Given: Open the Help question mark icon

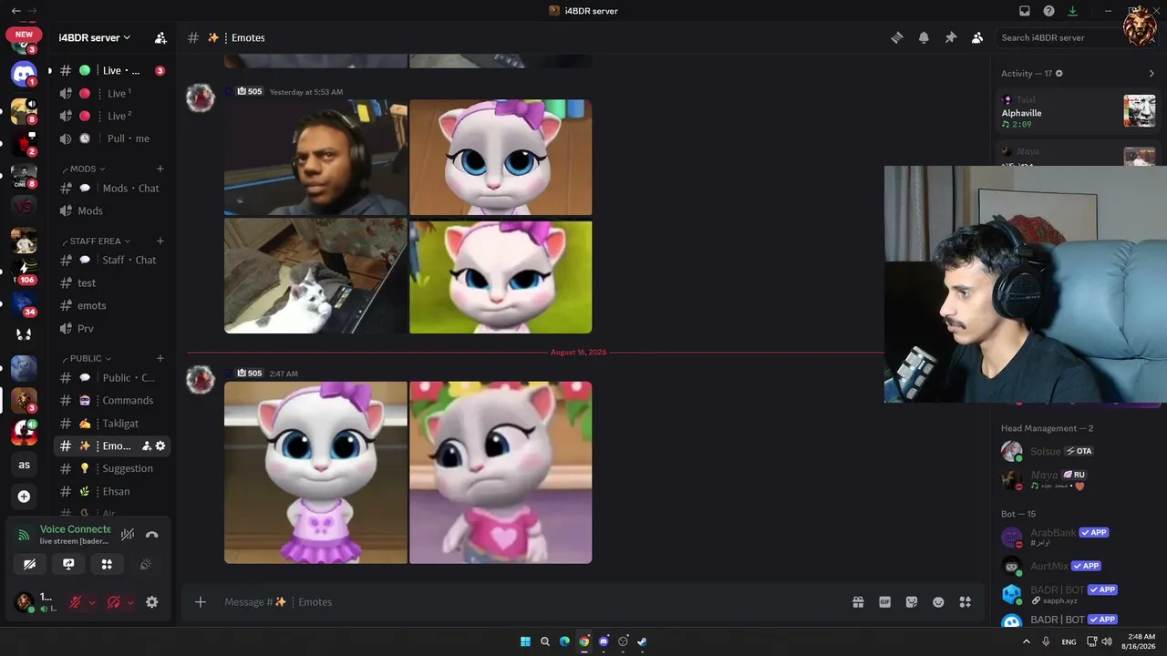Looking at the screenshot, I should point(1048,11).
